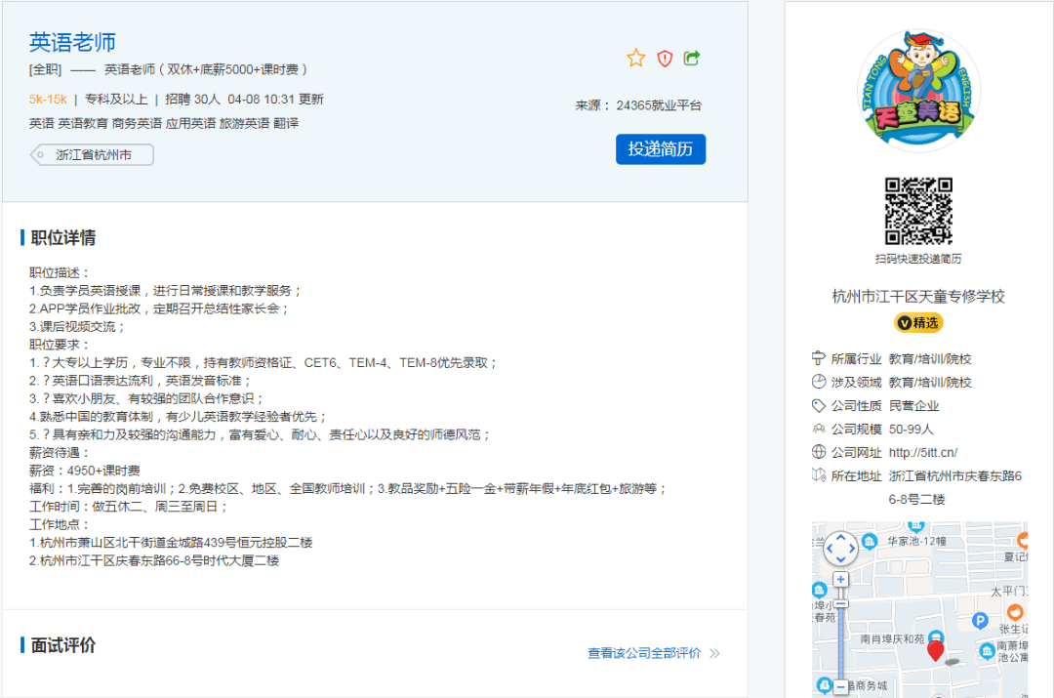Click the green share icon
The height and width of the screenshot is (698, 1054).
coord(692,58)
